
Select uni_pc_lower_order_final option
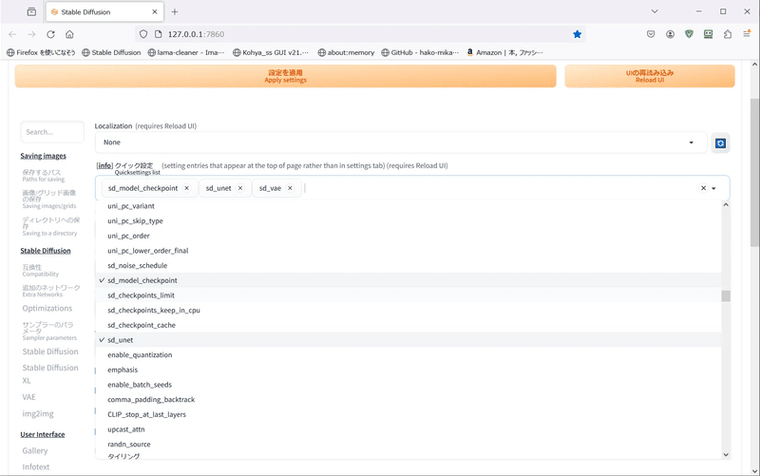(x=408, y=251)
